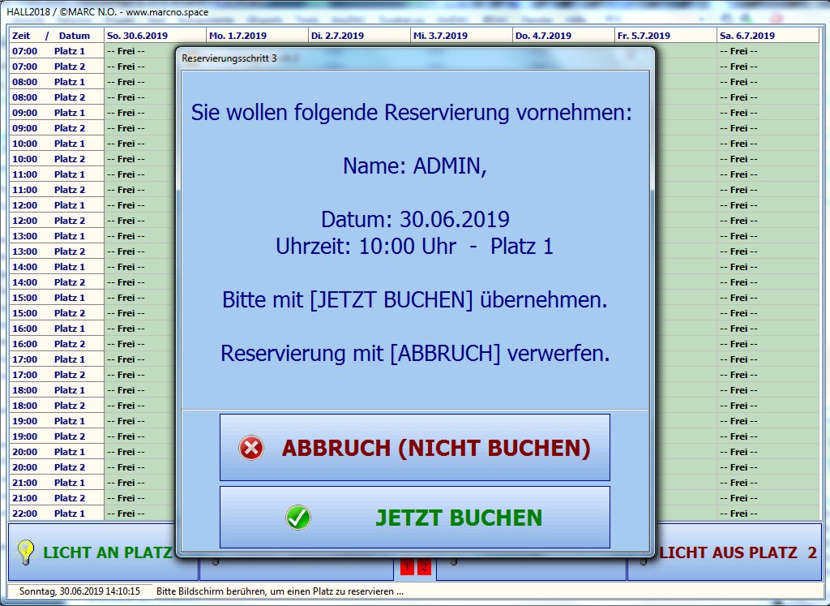The width and height of the screenshot is (830, 606).
Task: Pick Sunday 30.6. free slot at 07:00 Platz 1
Action: pyautogui.click(x=138, y=51)
